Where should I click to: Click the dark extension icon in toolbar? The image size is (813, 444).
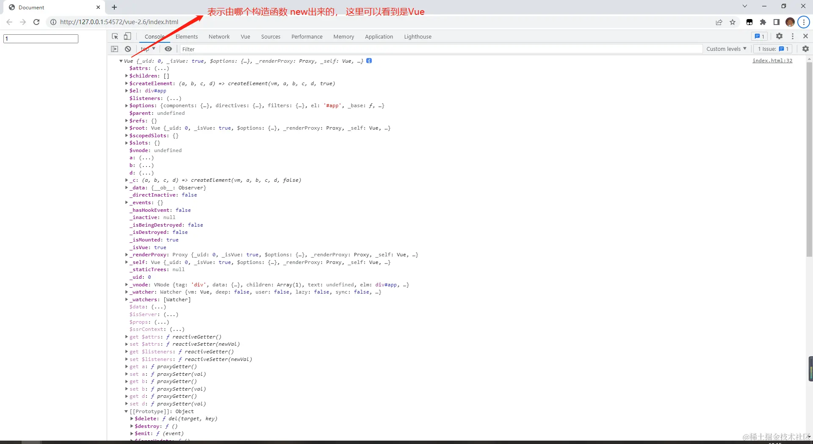click(x=749, y=22)
